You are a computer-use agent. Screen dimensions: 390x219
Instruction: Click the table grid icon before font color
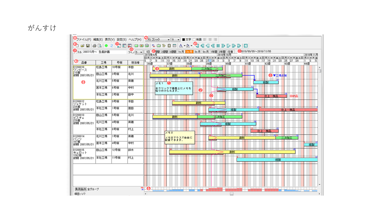coord(174,46)
